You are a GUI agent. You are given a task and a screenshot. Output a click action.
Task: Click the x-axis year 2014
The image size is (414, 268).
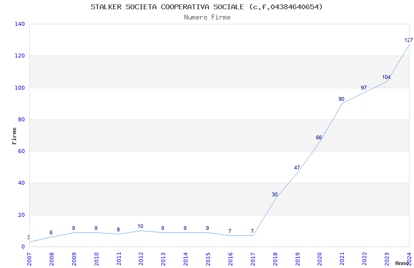186,259
